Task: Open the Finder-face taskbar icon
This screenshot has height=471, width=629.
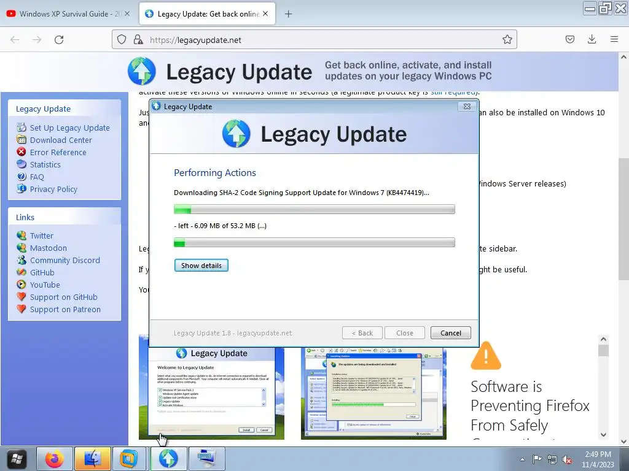Action: (92, 459)
